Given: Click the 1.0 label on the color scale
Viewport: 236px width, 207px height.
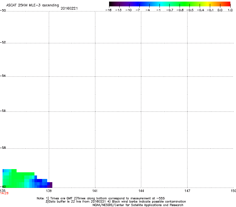Looking at the screenshot, I should click(x=230, y=10).
